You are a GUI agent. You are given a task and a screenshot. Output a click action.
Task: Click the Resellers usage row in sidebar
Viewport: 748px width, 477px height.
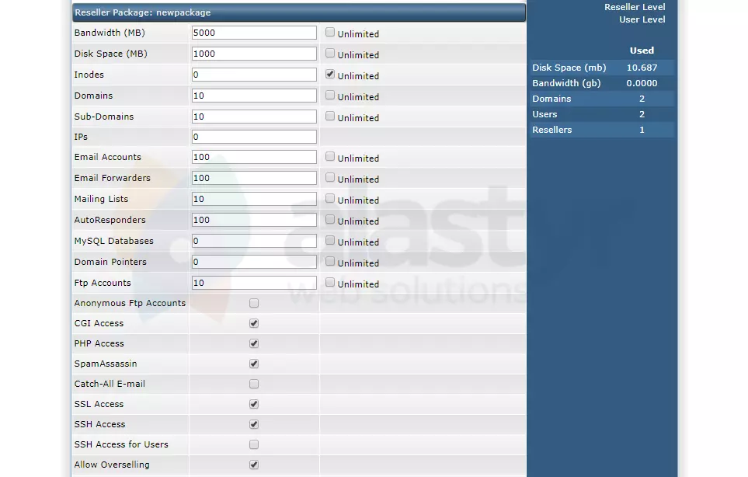tap(601, 130)
